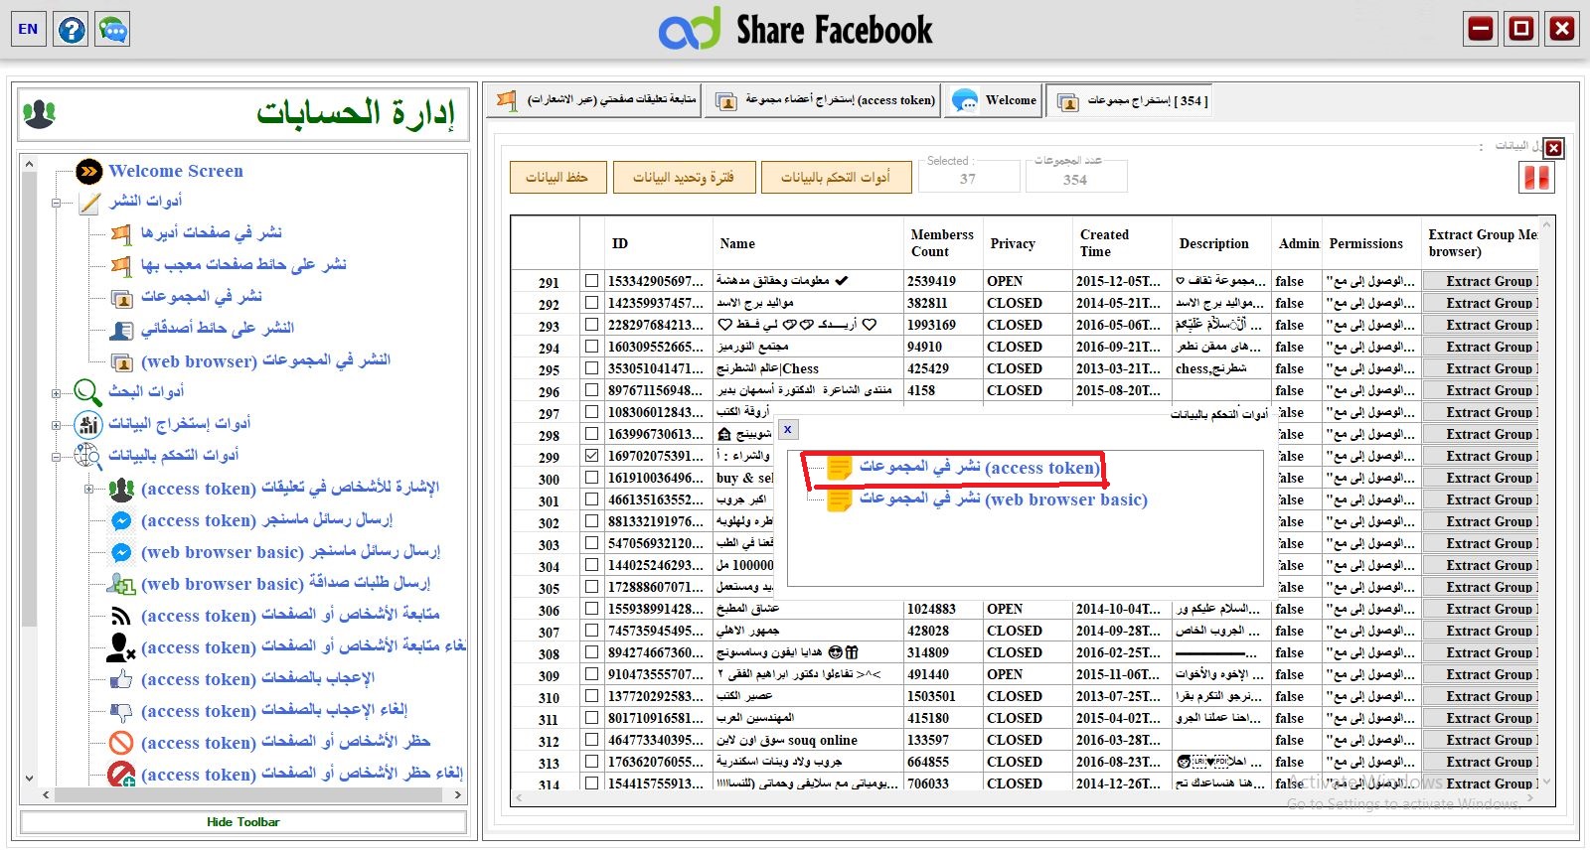Click the data extraction tools chart icon

pos(88,425)
